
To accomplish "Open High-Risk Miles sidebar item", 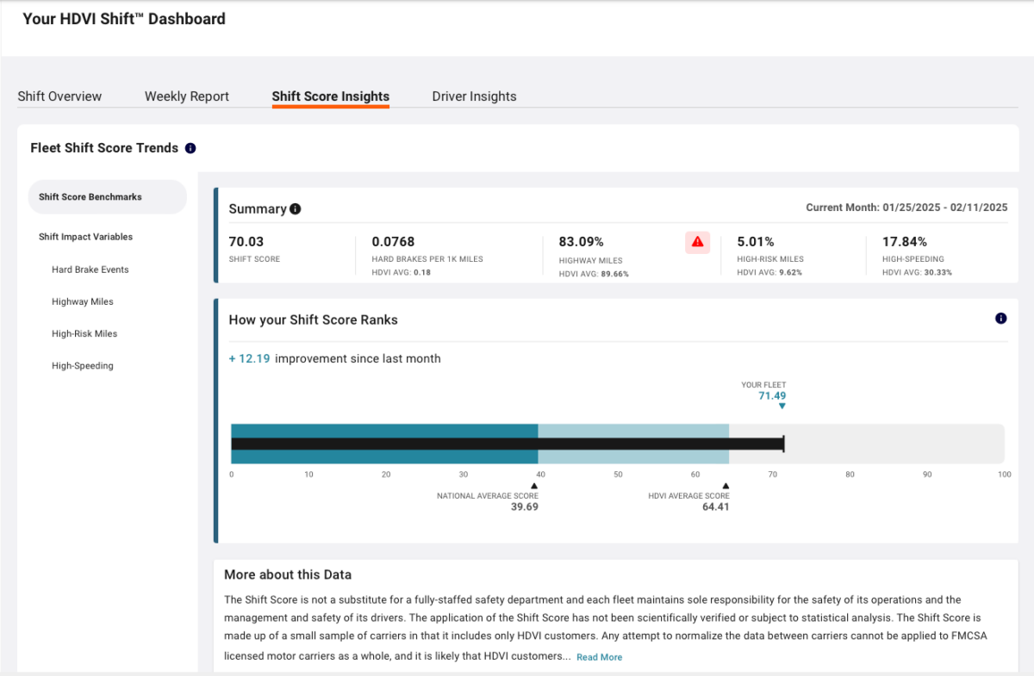I will point(84,333).
